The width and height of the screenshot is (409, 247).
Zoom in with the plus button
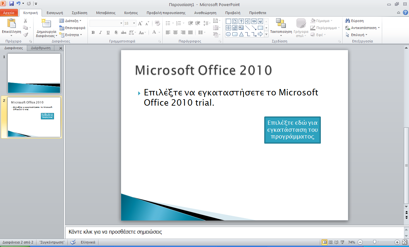coord(397,242)
